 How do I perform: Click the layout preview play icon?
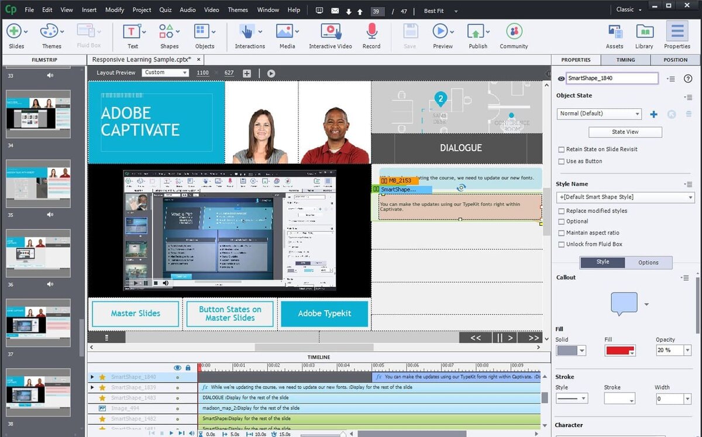pyautogui.click(x=271, y=73)
